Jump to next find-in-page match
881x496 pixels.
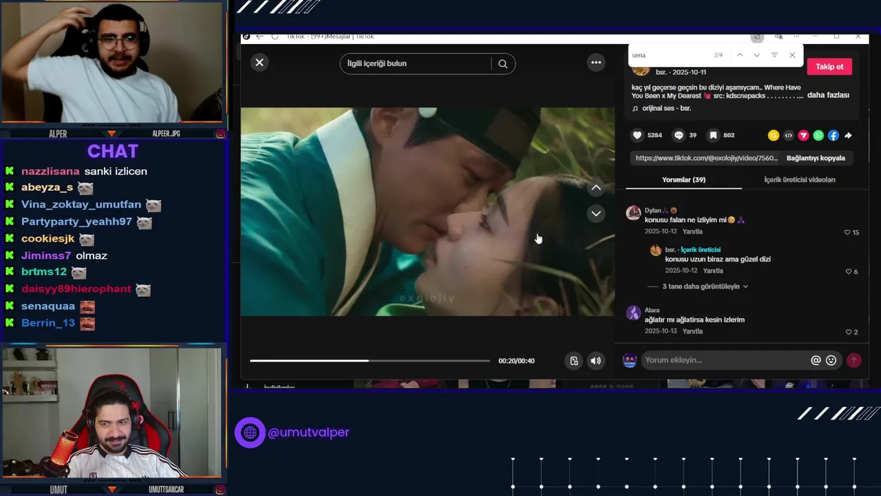pyautogui.click(x=757, y=55)
